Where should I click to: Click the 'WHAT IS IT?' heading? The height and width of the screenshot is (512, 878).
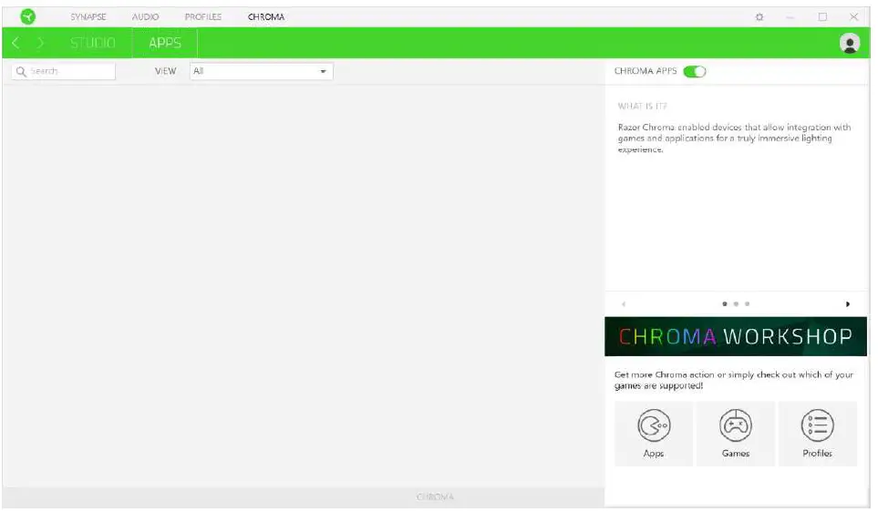[x=642, y=106]
